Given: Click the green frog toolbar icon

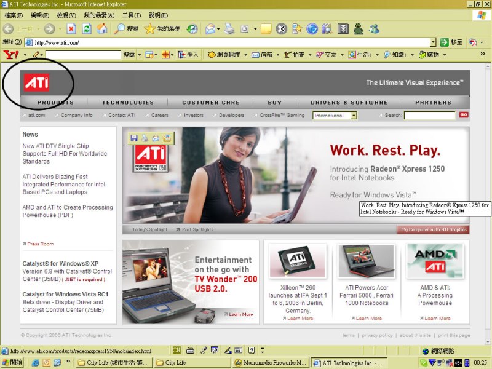Looking at the screenshot, I should tap(359, 29).
